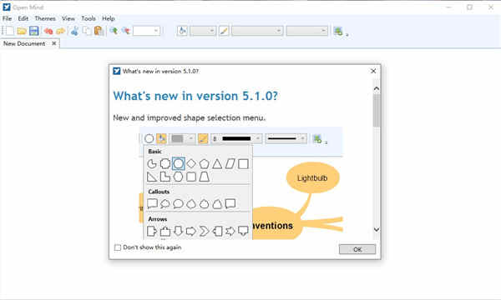
Task: Click the cut scissors icon
Action: point(75,31)
